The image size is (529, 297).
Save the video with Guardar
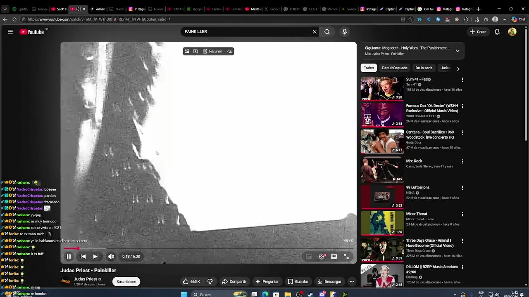tap(298, 282)
